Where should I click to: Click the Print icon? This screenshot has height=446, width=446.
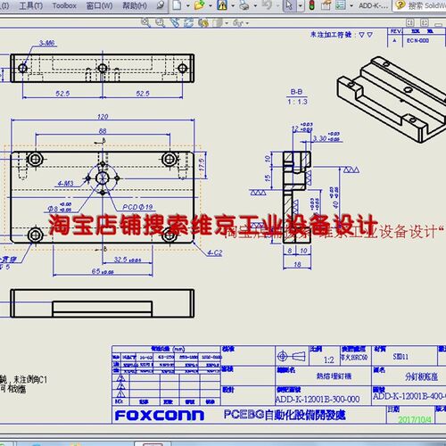click(x=244, y=5)
